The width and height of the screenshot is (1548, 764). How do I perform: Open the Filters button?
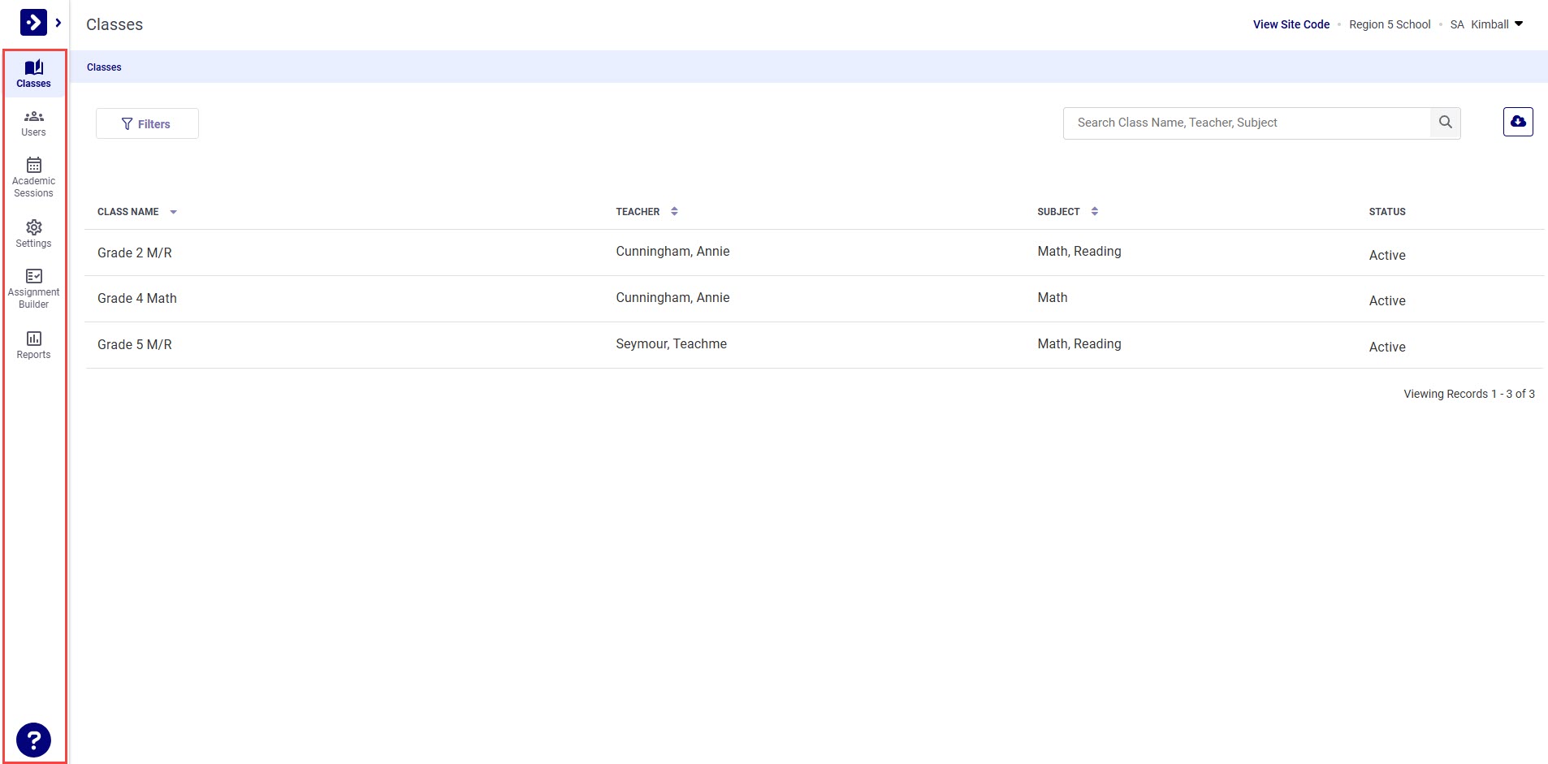pyautogui.click(x=147, y=123)
